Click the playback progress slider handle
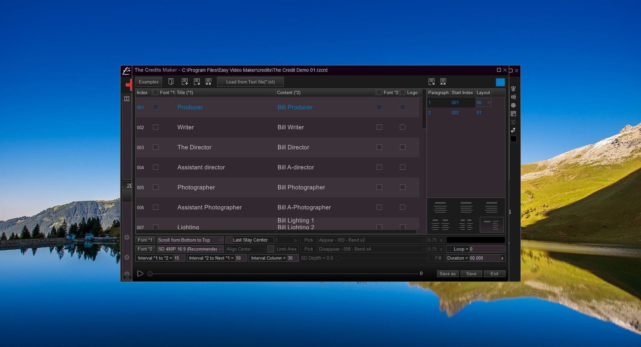The image size is (641, 347). (x=150, y=274)
